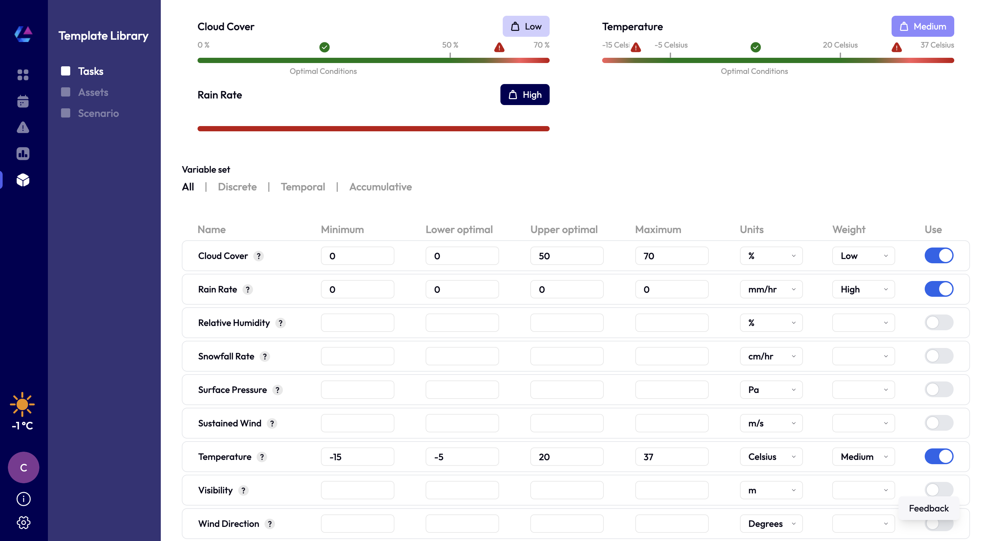Open the bar chart analytics icon

point(23,154)
